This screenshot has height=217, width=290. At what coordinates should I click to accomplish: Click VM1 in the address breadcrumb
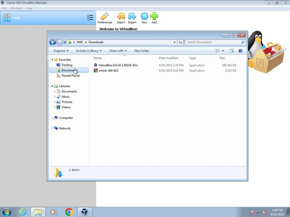(x=80, y=42)
